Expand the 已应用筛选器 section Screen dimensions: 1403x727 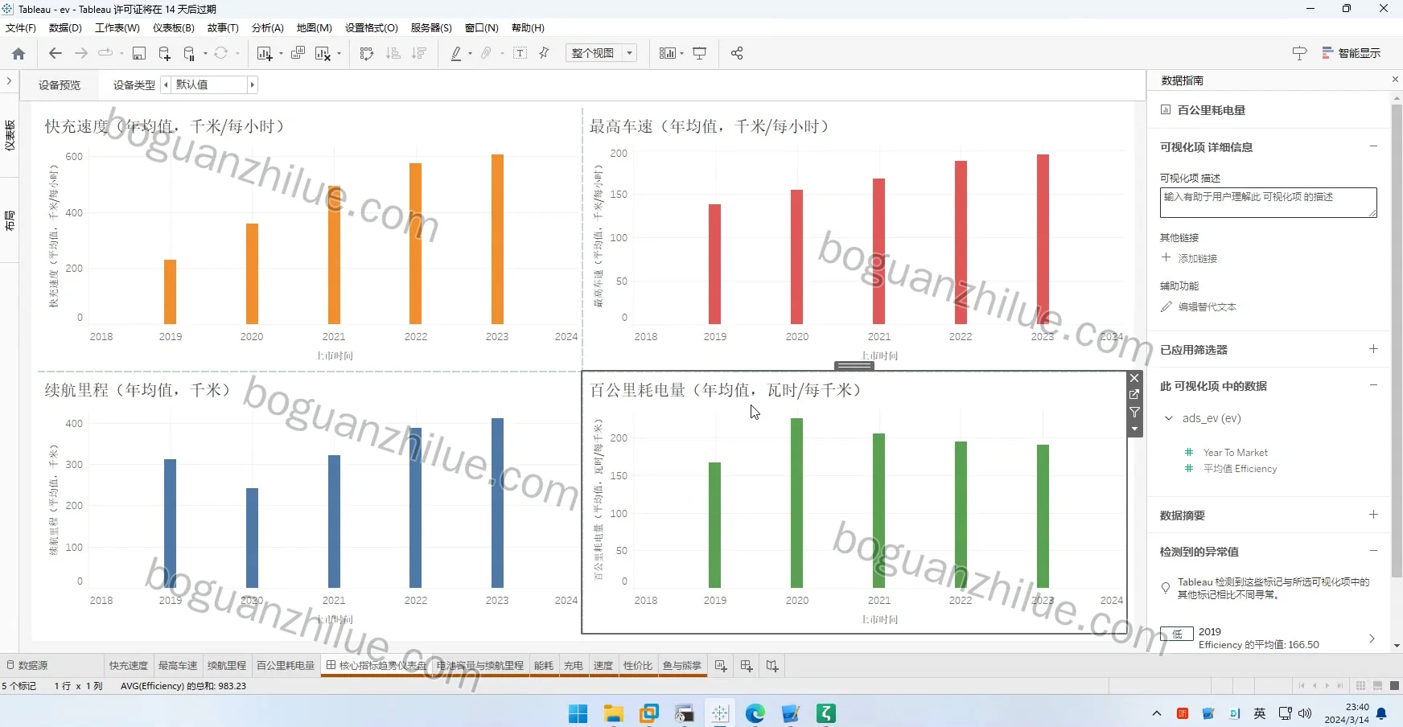[1373, 349]
